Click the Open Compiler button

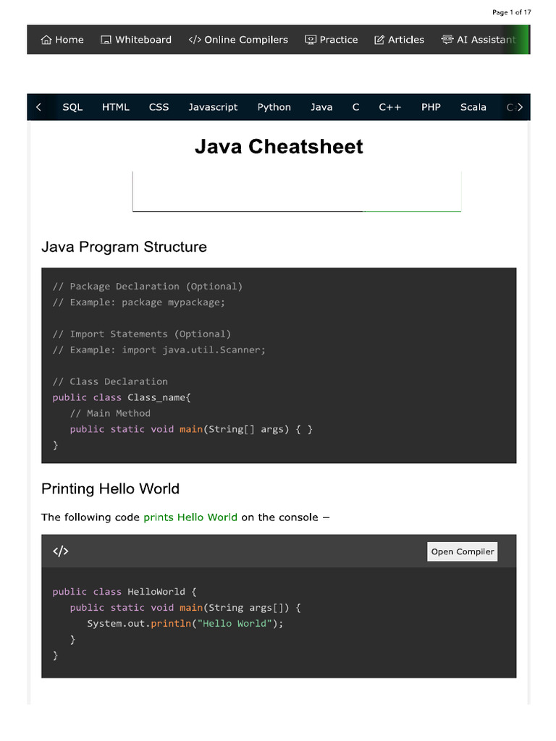click(x=463, y=551)
